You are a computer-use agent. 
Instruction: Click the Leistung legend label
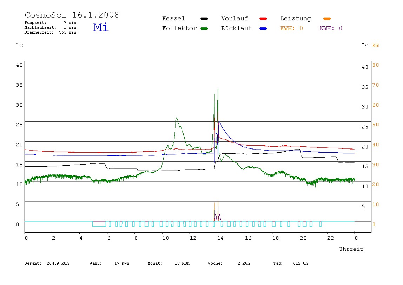point(296,19)
